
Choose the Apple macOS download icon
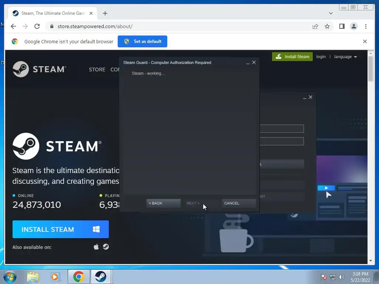[x=96, y=247]
